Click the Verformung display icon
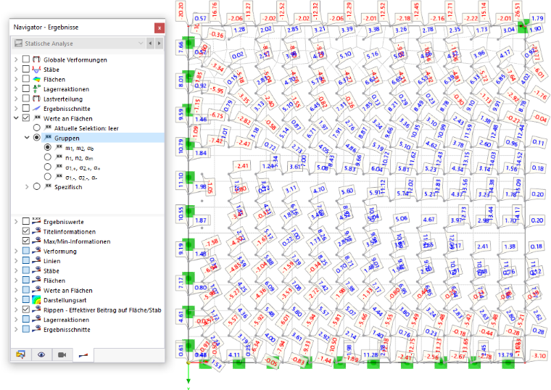This screenshot has height=390, width=551. pos(36,251)
